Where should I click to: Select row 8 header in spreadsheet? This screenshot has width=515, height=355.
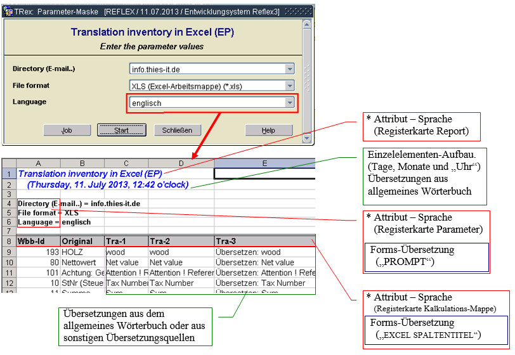click(x=8, y=241)
